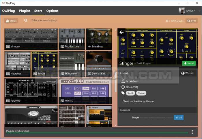Open the Stores filter button

[12, 21]
